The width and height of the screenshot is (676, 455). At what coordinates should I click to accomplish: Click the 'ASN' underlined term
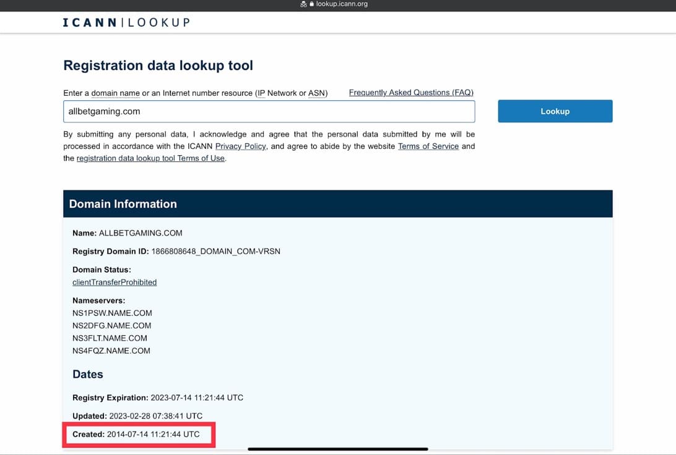click(x=317, y=93)
